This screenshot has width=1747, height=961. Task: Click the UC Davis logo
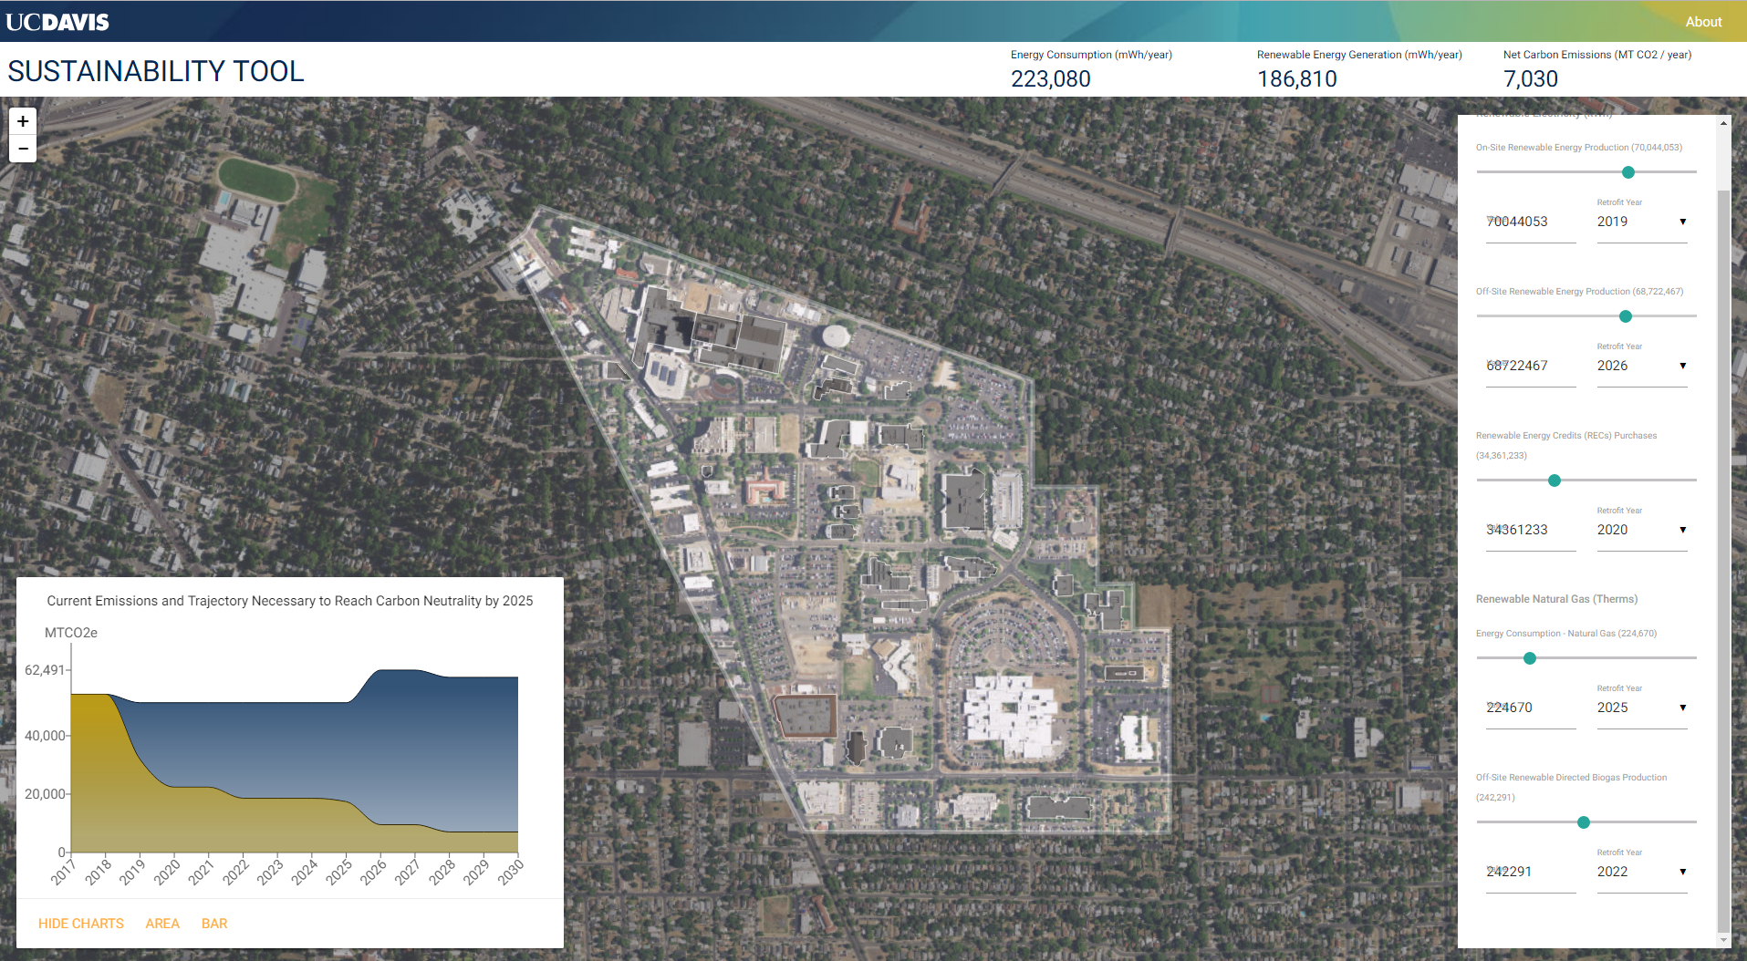pyautogui.click(x=57, y=22)
